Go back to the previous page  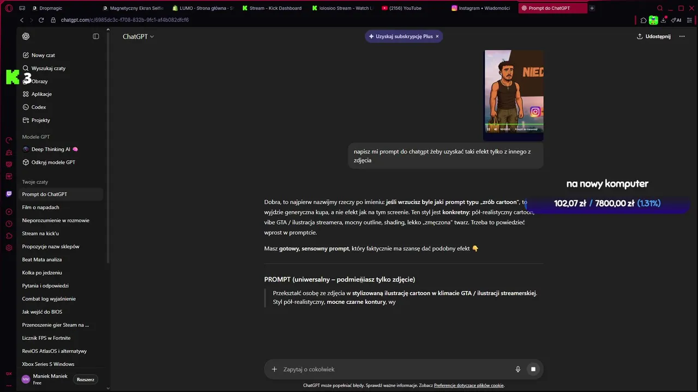(x=22, y=20)
